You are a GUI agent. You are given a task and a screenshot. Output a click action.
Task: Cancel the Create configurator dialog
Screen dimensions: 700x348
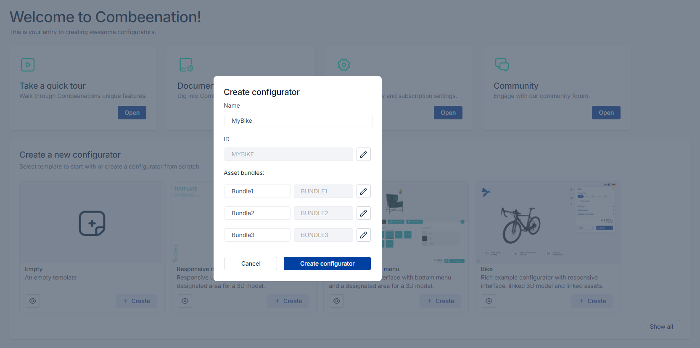(x=251, y=264)
